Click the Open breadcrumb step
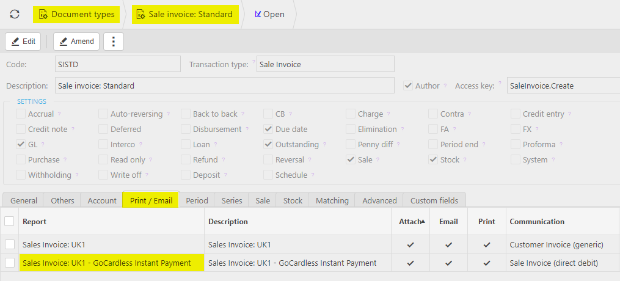 click(269, 14)
